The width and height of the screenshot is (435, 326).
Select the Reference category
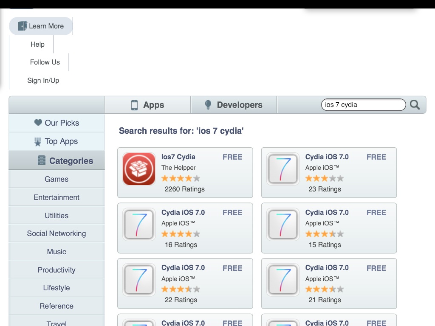click(56, 306)
